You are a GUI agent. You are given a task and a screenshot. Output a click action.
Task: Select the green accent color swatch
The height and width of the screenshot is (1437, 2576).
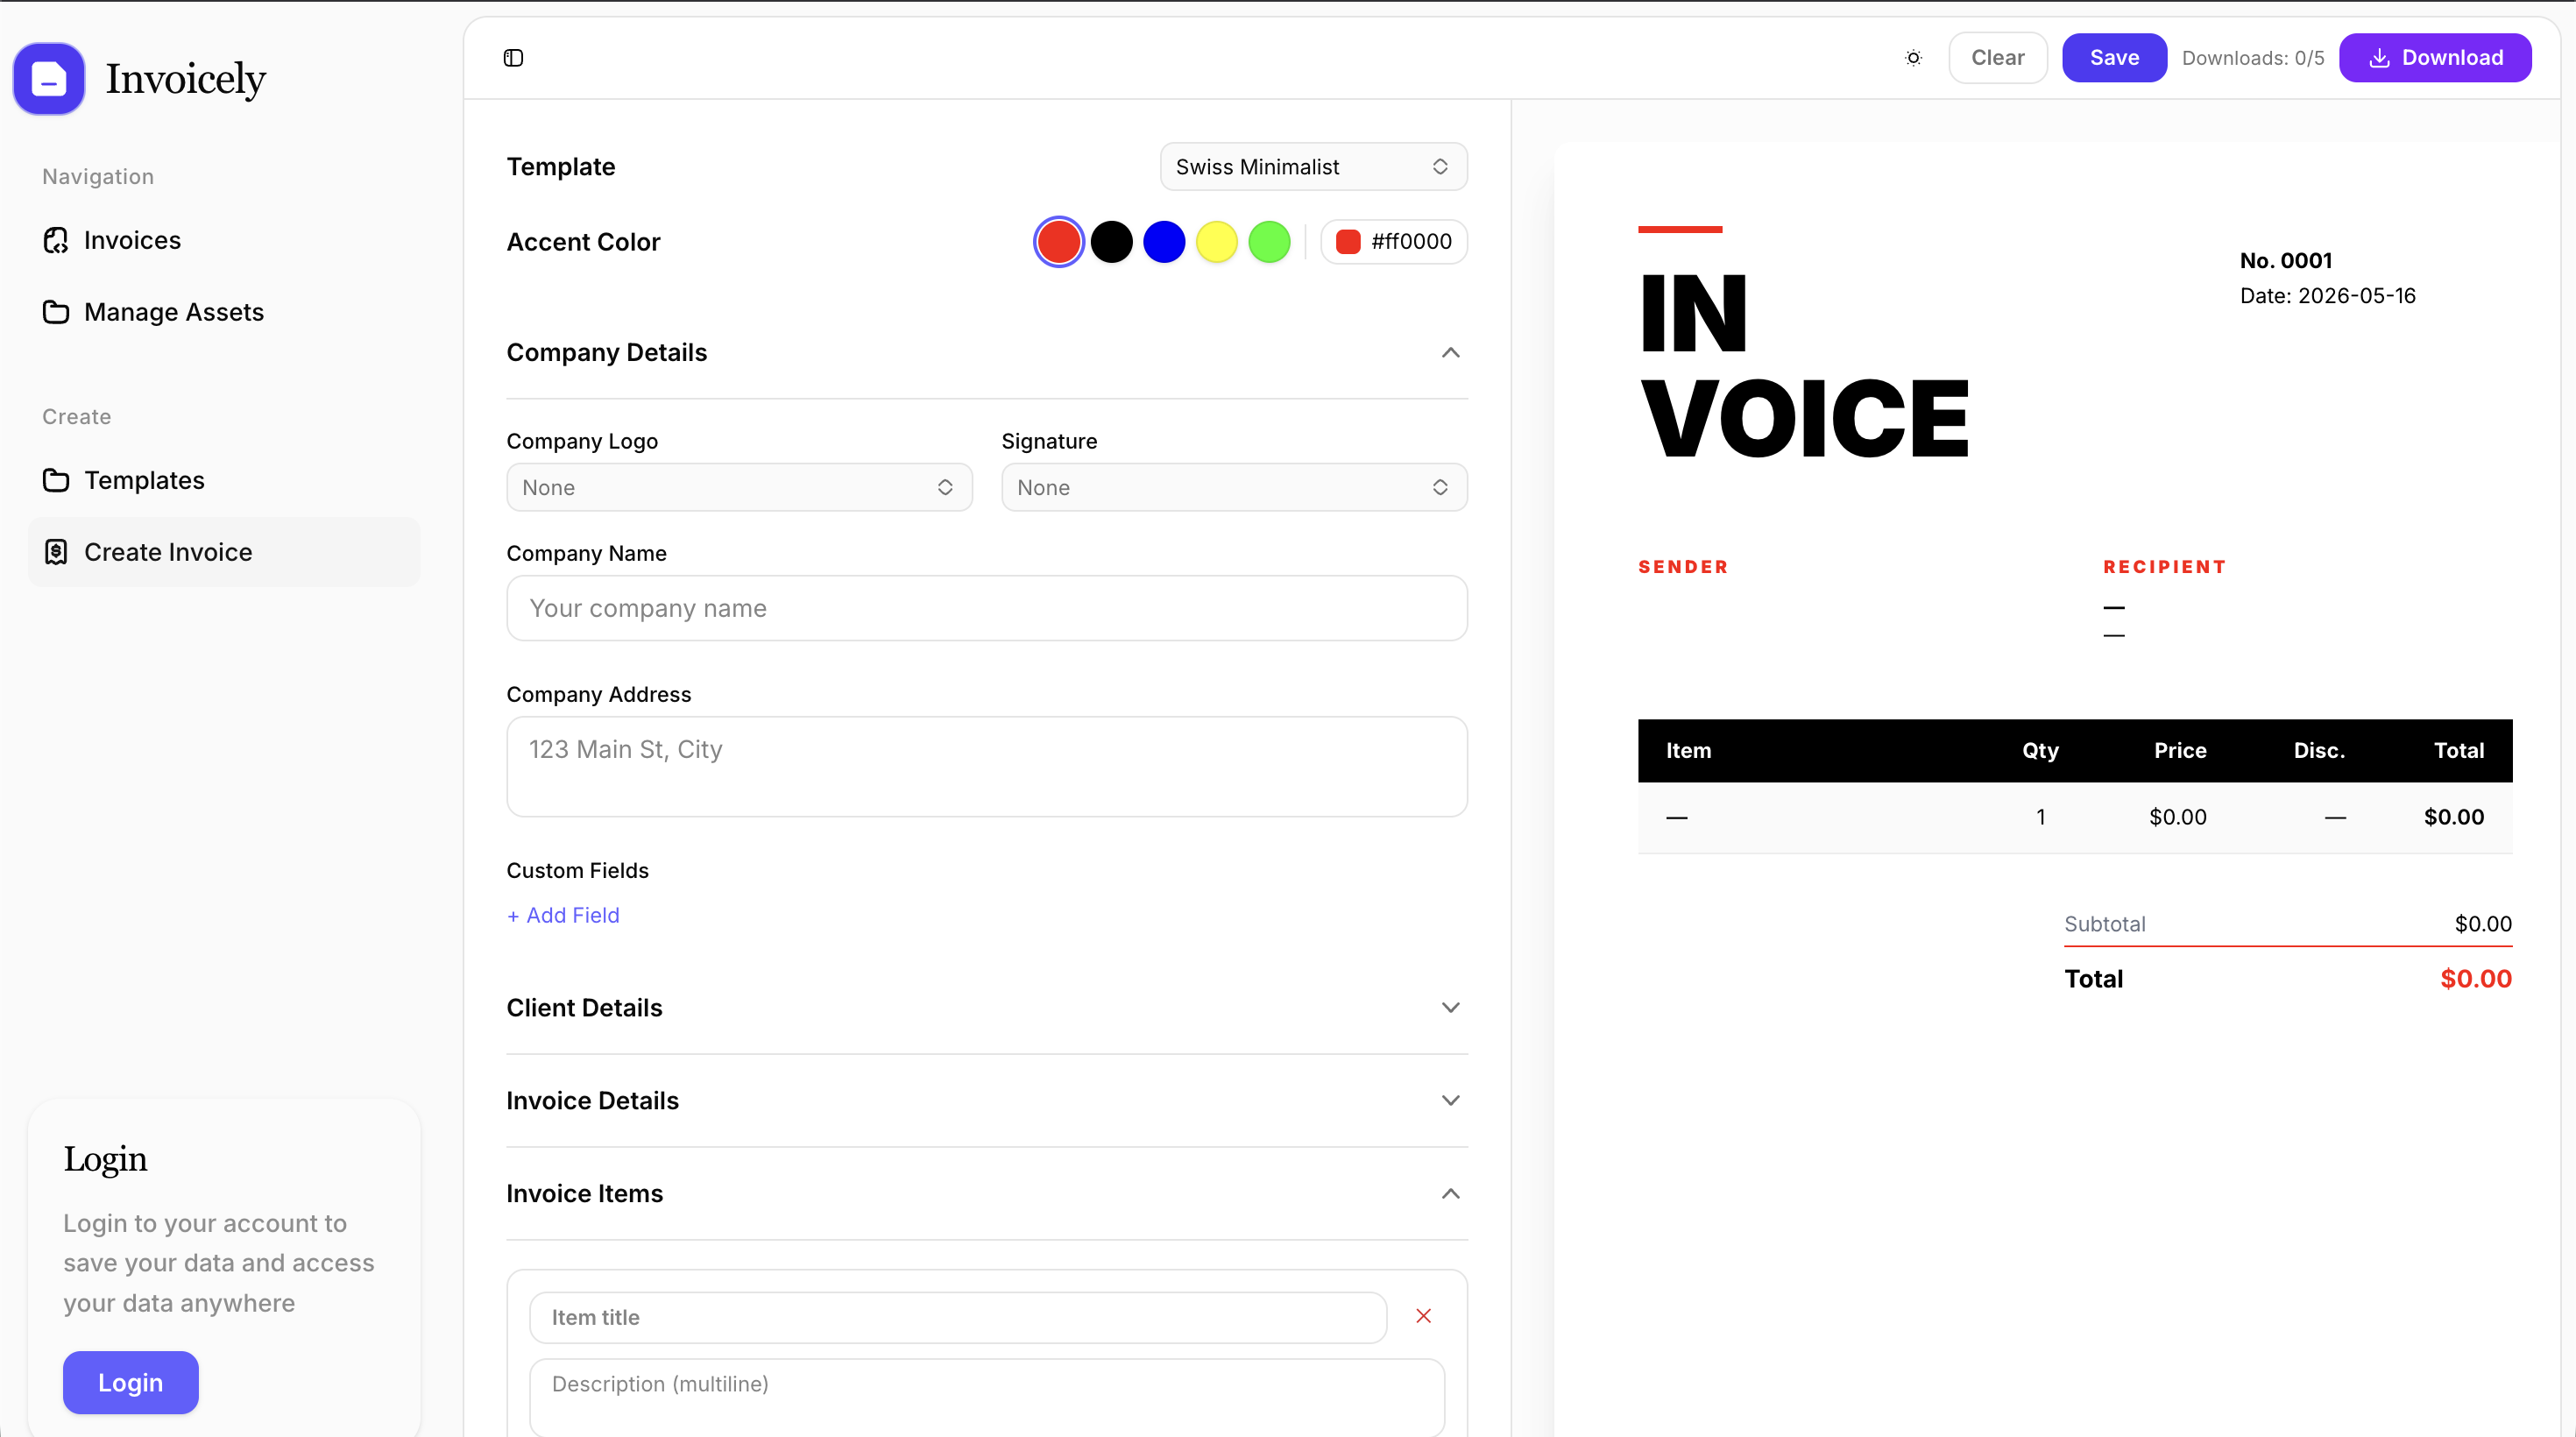1269,242
